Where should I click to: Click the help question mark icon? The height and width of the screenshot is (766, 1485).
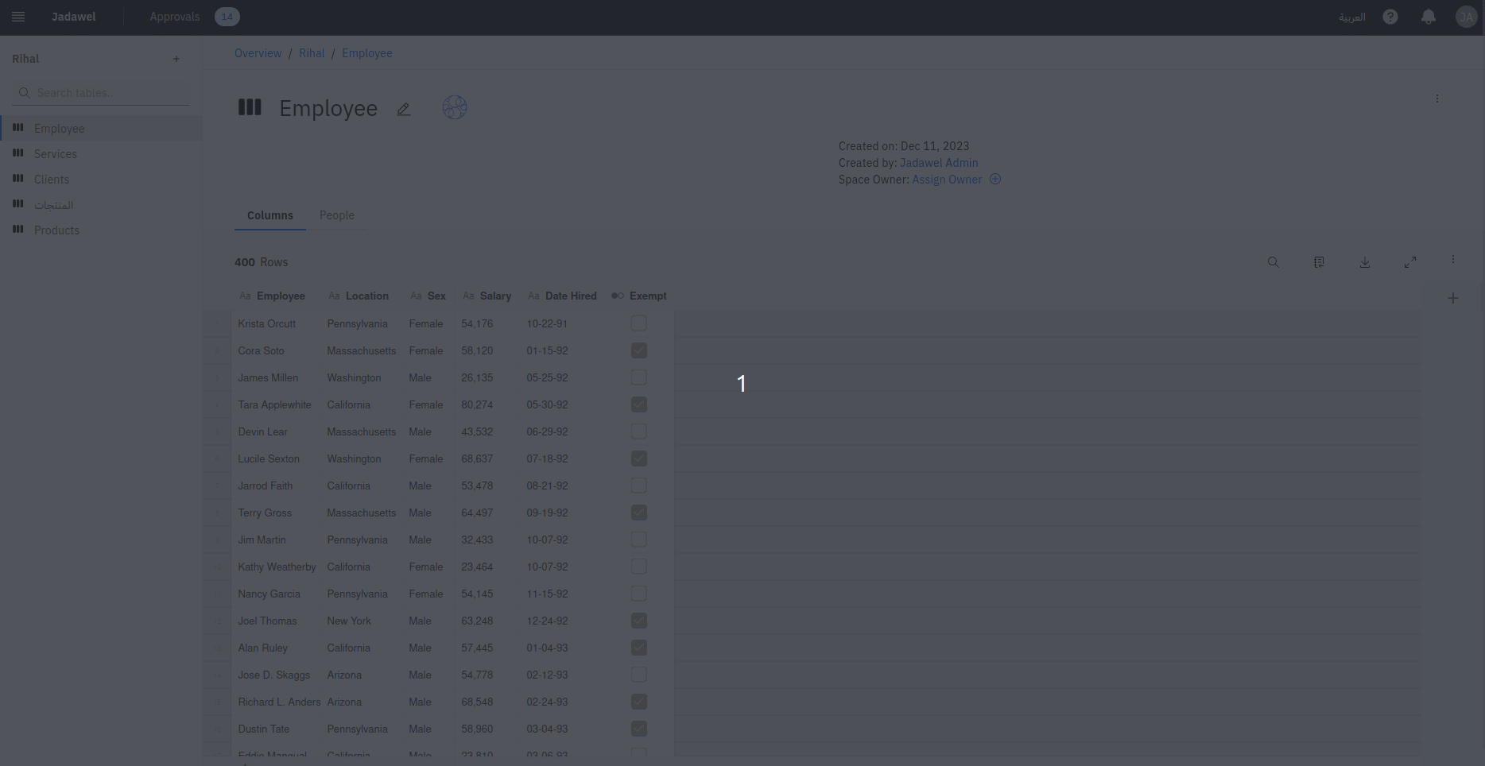pos(1390,17)
